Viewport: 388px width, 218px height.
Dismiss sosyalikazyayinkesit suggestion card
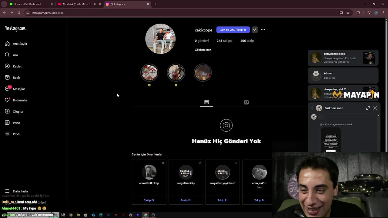point(236,163)
